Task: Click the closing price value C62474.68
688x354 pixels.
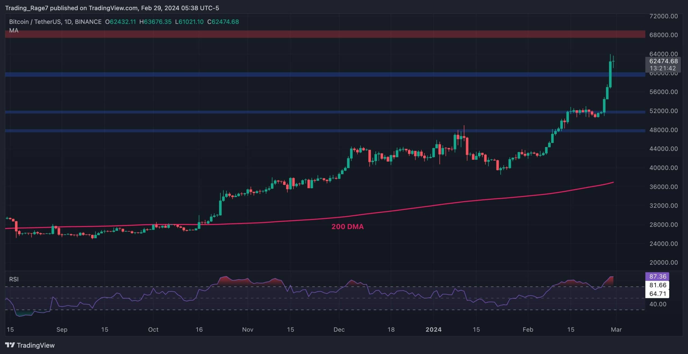Action: click(223, 22)
